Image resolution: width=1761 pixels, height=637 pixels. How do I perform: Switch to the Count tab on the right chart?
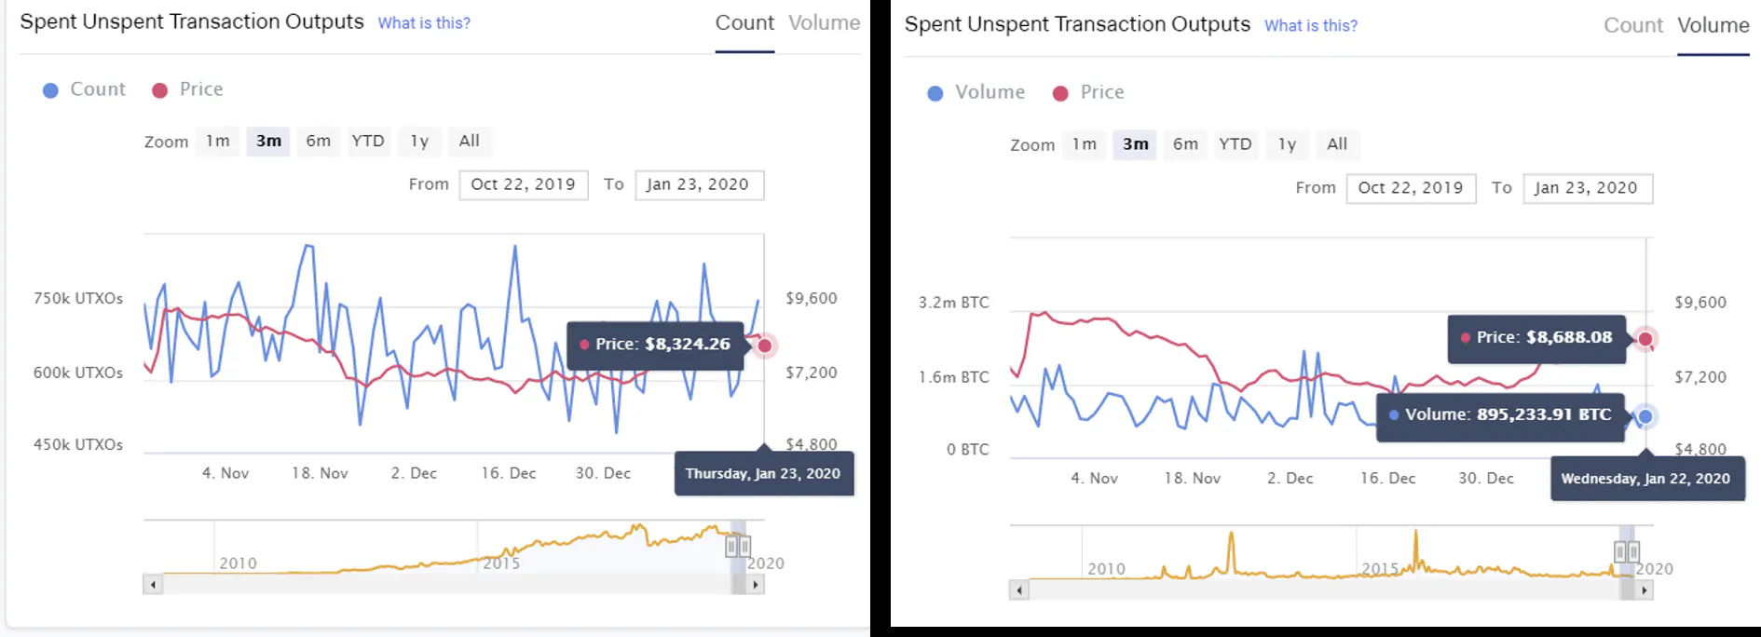[x=1633, y=25]
